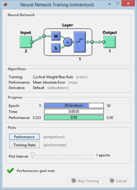Click the summation plus node
This screenshot has width=137, height=190.
click(68, 42)
